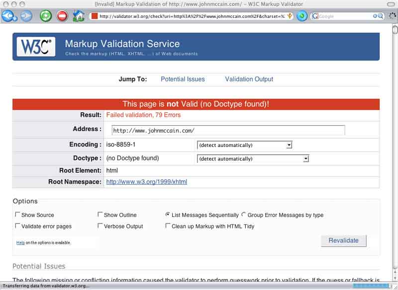Open the Doctype detect automatically dropdown
Viewport: 398px width, 290px height.
click(x=253, y=159)
